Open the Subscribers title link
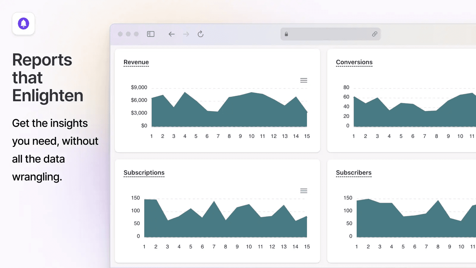Viewport: 476px width, 268px height. click(x=353, y=173)
